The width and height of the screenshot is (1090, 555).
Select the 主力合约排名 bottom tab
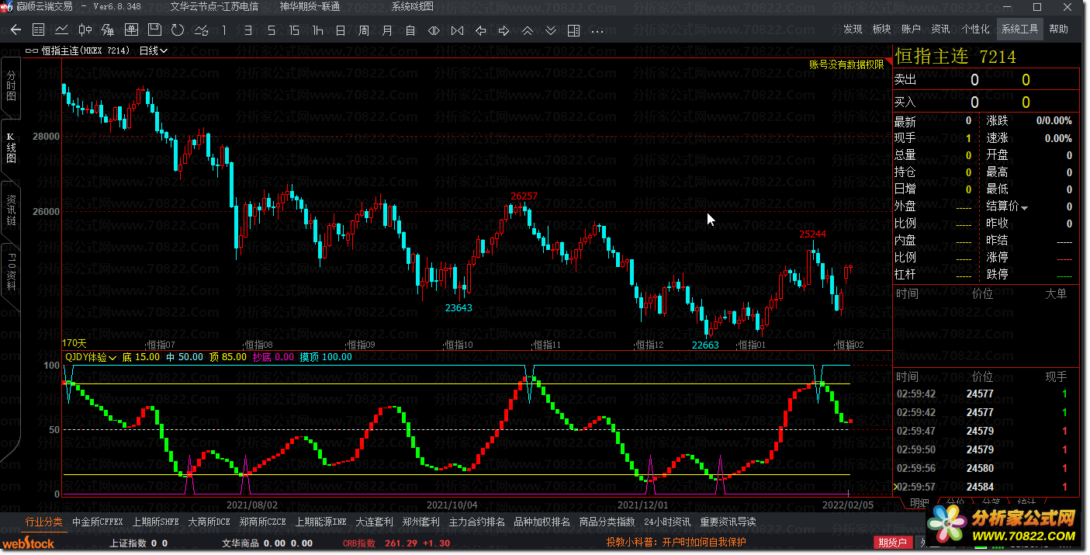(x=477, y=522)
